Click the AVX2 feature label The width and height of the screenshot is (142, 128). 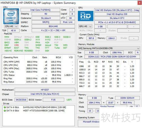click(48, 40)
